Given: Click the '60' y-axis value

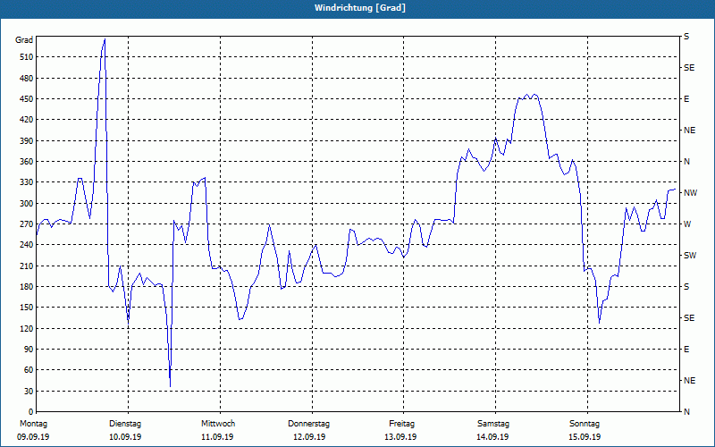Looking at the screenshot, I should [x=29, y=370].
